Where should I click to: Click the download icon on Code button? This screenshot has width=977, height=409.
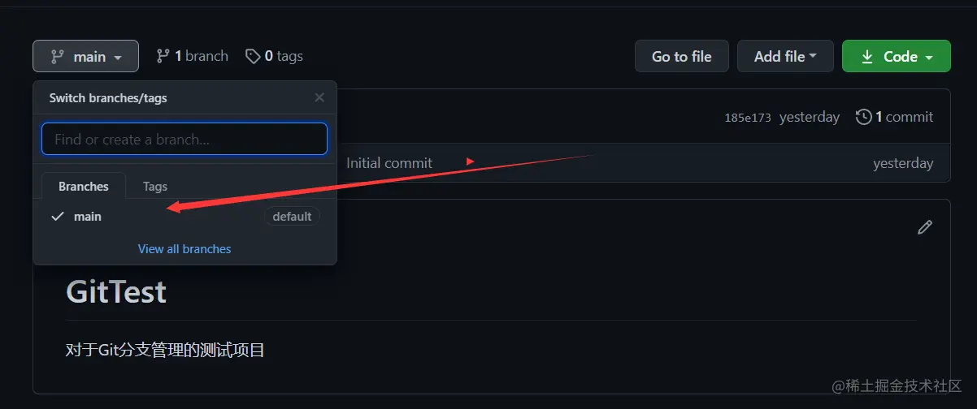tap(867, 57)
